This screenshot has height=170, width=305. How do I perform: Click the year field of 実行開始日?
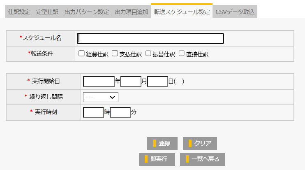point(99,82)
